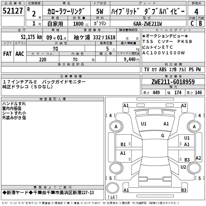Image resolution: width=206 pixels, height=206 pixels.
Task: Click hood damage mark A1
Action: tap(166, 124)
